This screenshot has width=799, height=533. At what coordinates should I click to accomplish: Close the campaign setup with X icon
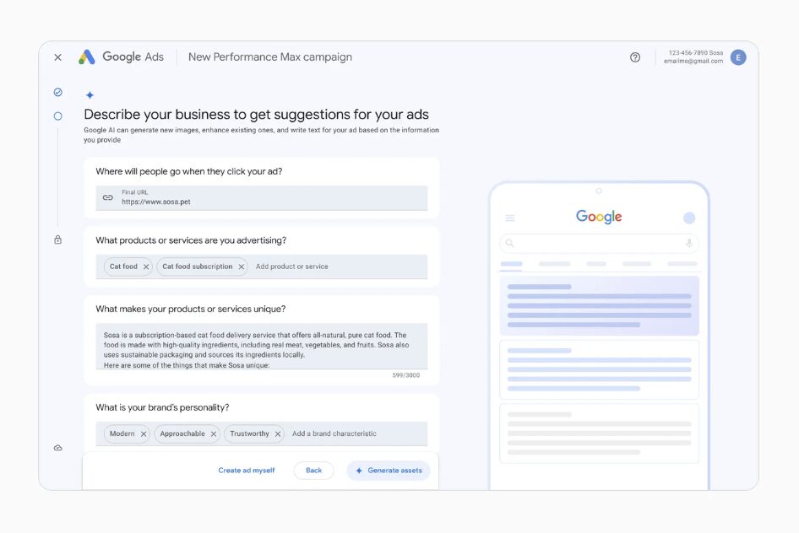[57, 57]
